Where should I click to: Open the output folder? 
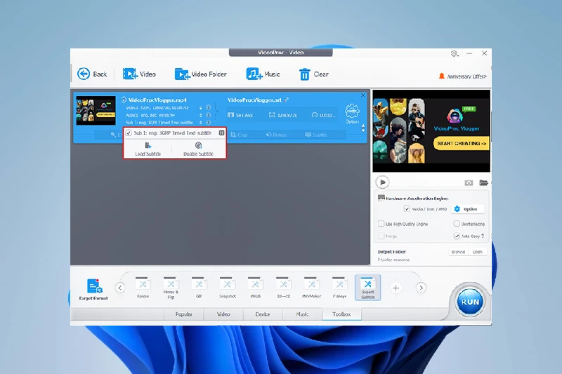coord(477,252)
